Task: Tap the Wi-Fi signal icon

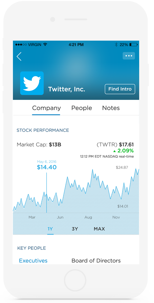Action: coord(45,44)
